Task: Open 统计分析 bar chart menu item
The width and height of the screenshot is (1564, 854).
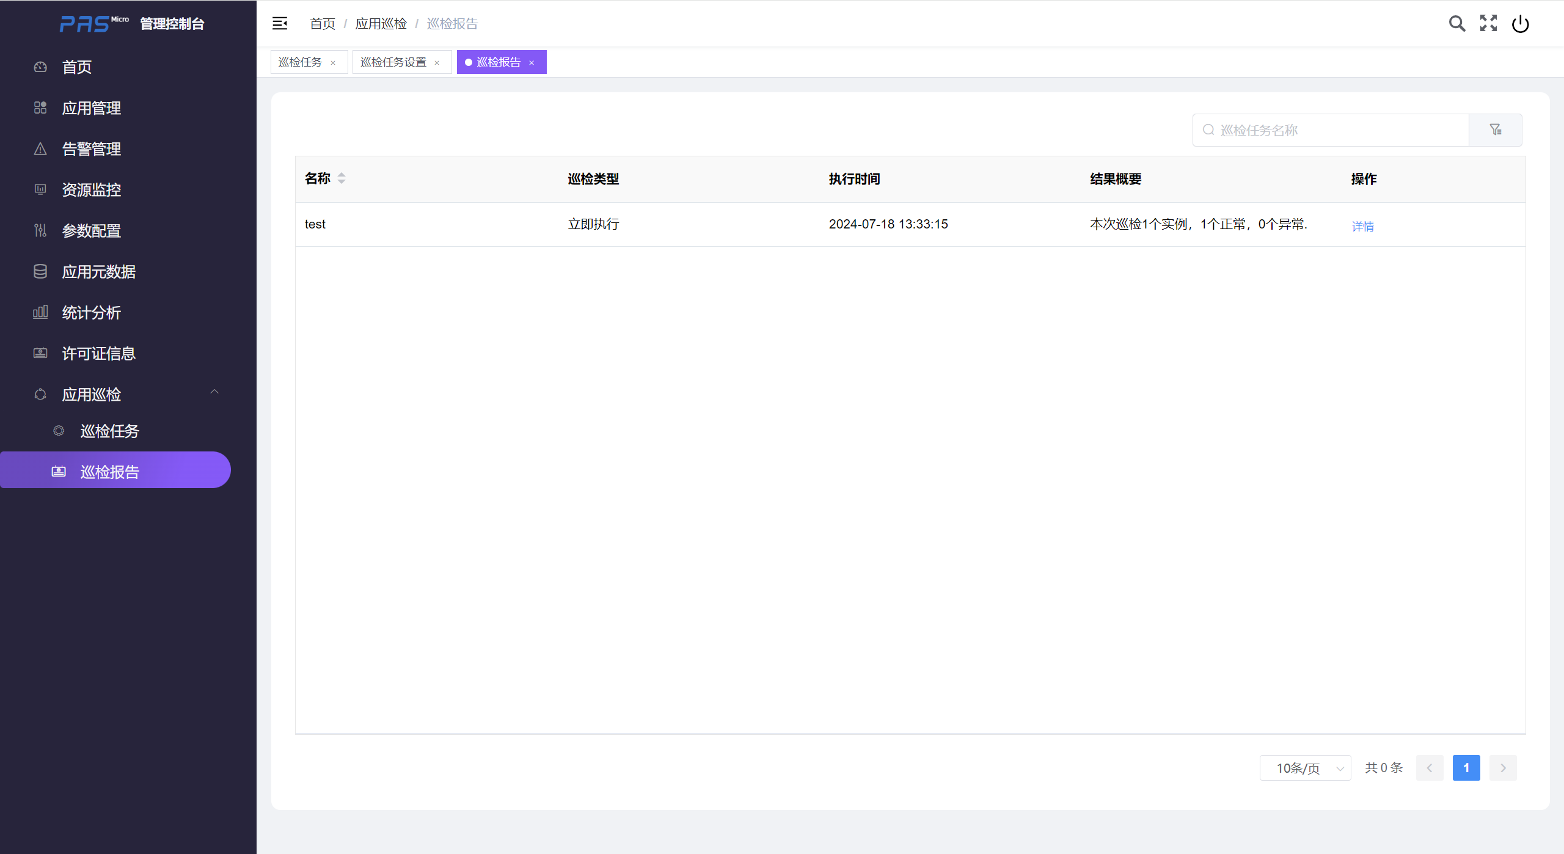Action: click(x=92, y=313)
